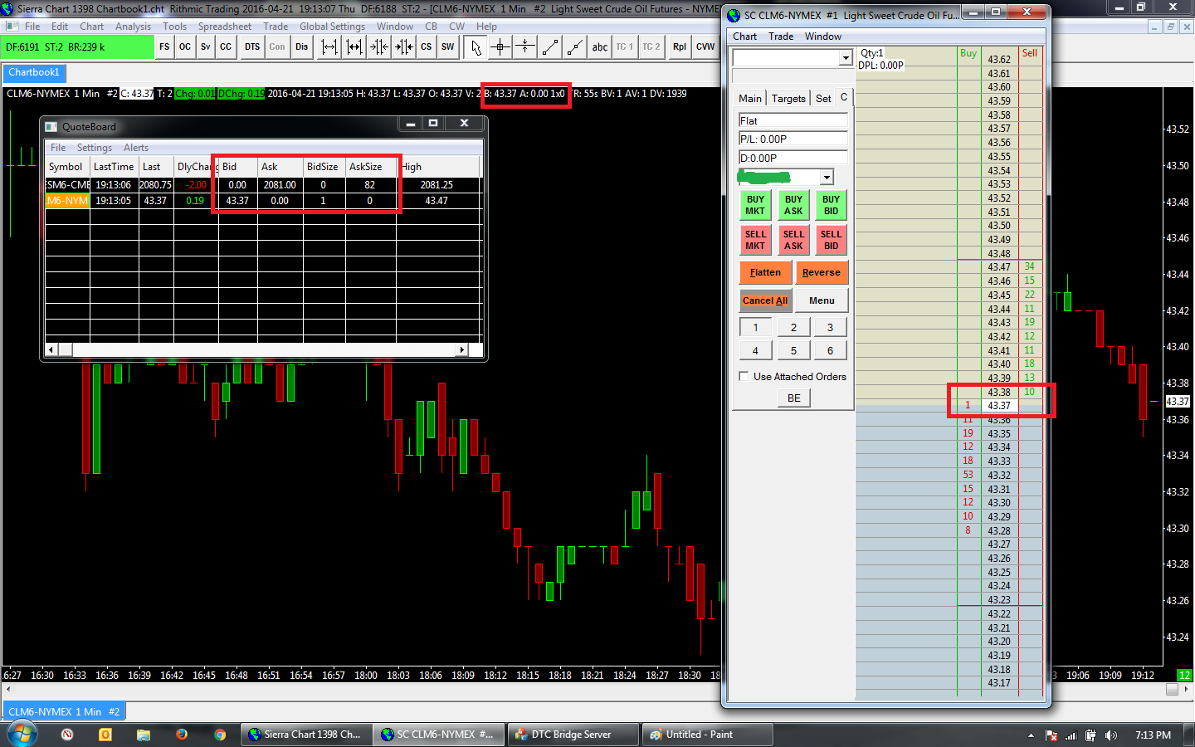
Task: Open the Global Settings menu
Action: [x=332, y=27]
